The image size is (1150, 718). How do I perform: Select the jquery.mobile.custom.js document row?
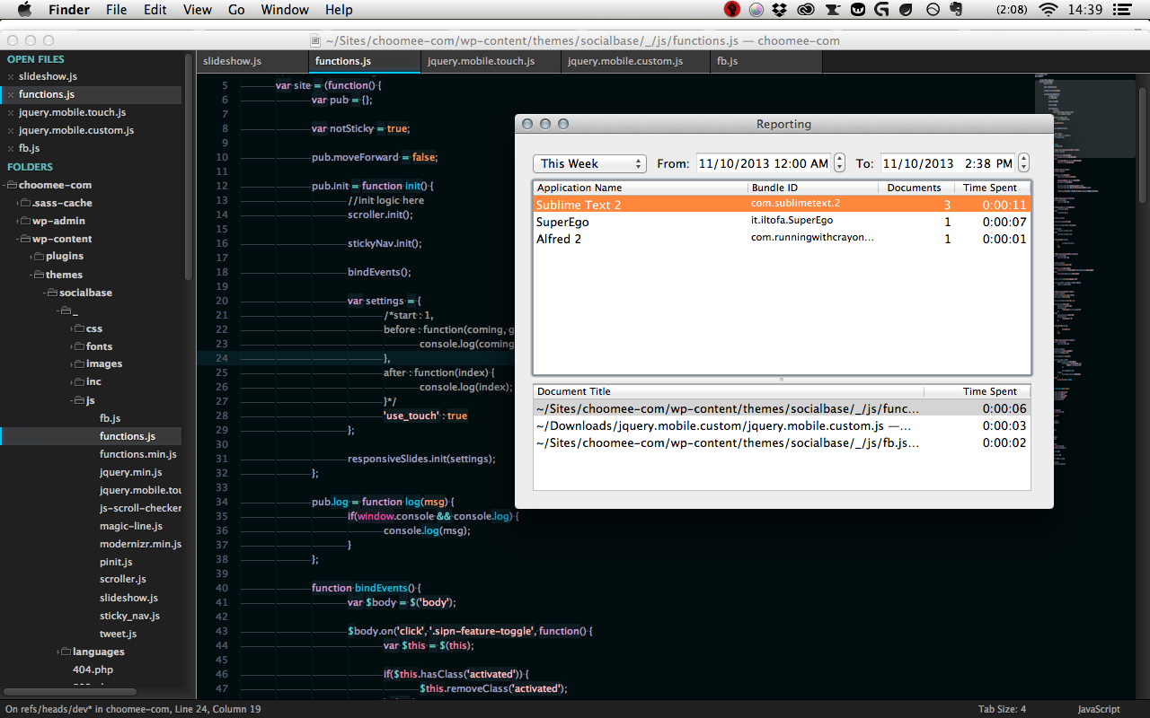click(782, 425)
